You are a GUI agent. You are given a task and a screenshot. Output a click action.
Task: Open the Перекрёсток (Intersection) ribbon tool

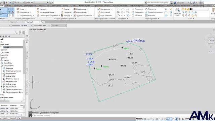click(x=80, y=9)
